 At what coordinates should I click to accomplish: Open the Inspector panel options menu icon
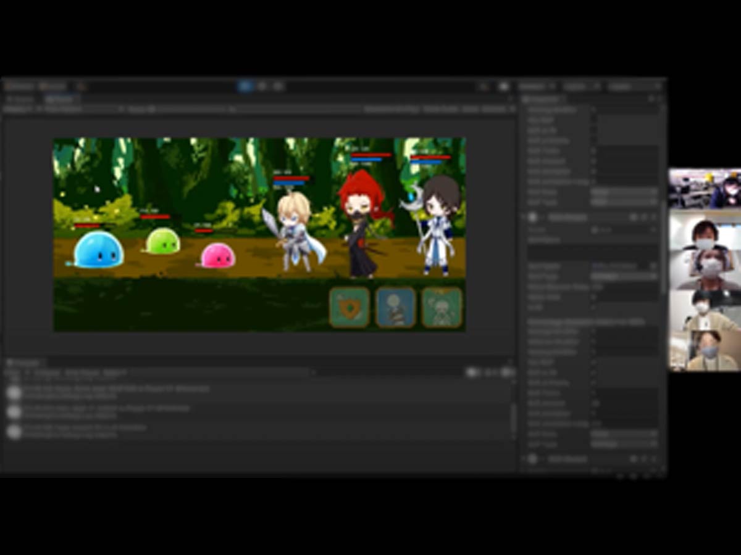[659, 99]
